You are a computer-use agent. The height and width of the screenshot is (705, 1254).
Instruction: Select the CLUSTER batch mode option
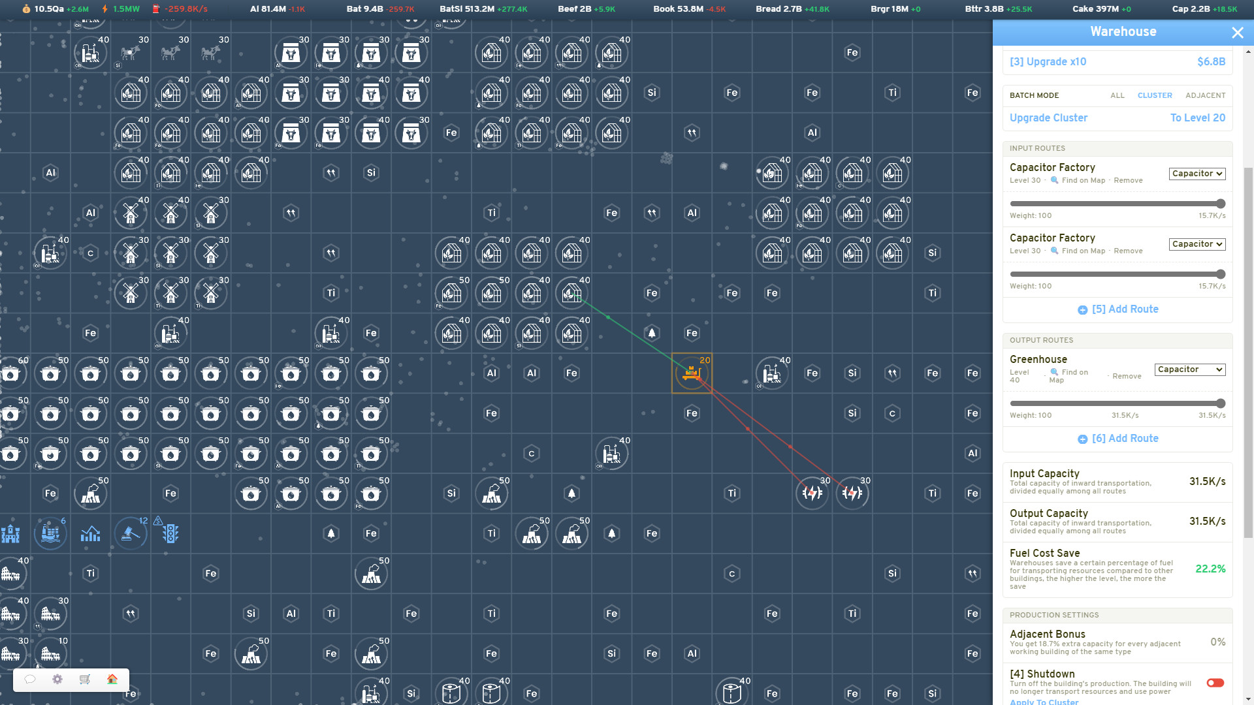coord(1155,95)
